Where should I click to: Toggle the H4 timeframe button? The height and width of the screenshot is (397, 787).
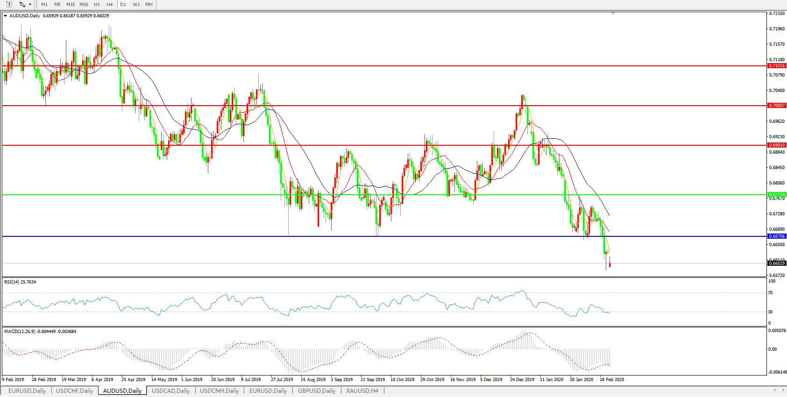(109, 4)
